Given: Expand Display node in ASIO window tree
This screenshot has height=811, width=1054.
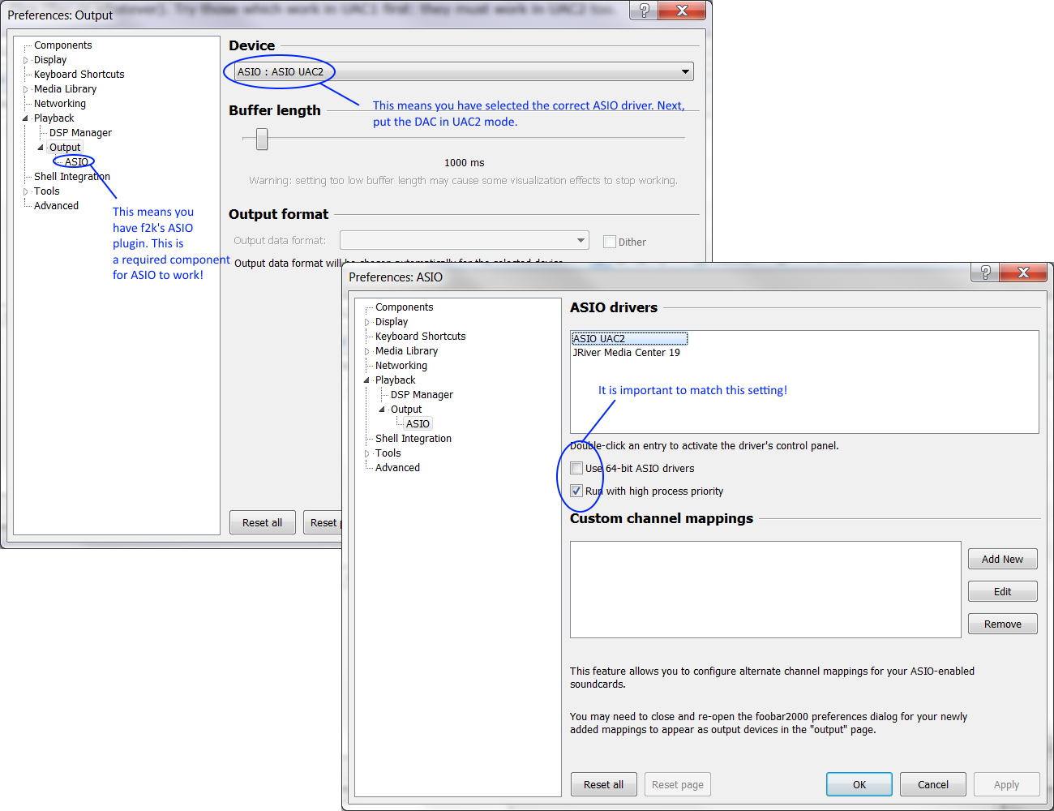Looking at the screenshot, I should 367,322.
